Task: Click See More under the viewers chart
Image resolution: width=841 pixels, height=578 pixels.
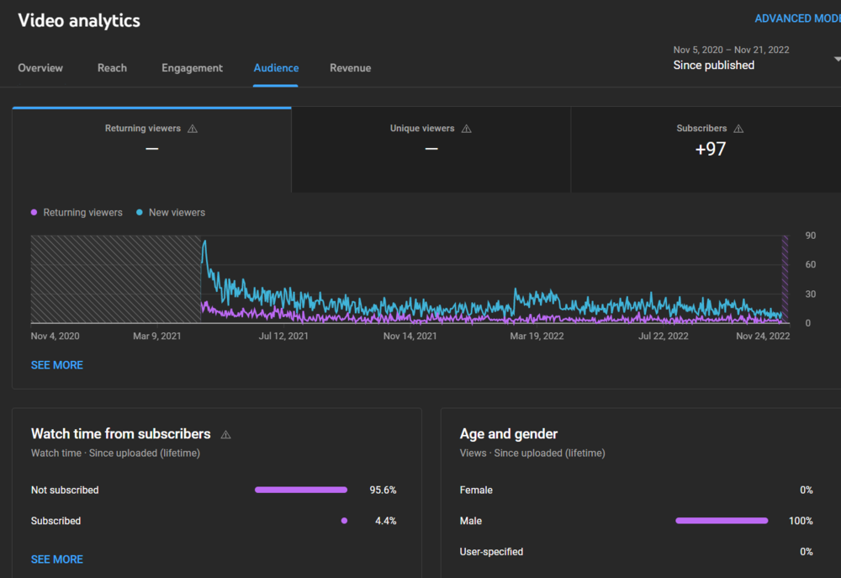Action: tap(57, 365)
